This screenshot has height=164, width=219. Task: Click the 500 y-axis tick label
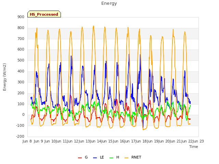[x=21, y=60]
